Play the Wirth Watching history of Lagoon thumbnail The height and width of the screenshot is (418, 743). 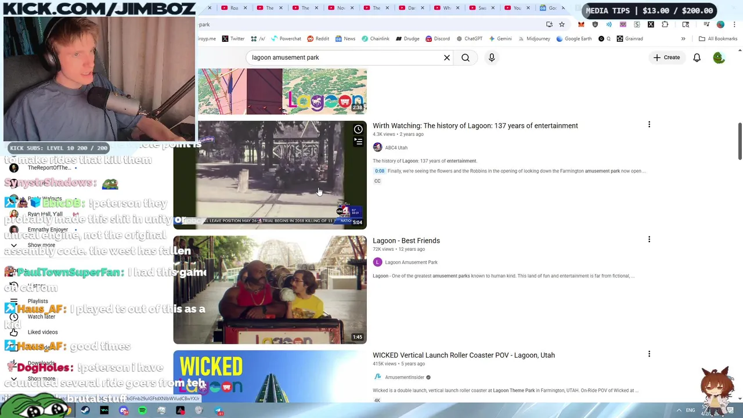point(270,175)
